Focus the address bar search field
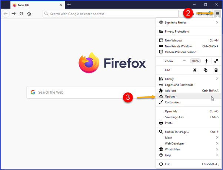 point(110,14)
